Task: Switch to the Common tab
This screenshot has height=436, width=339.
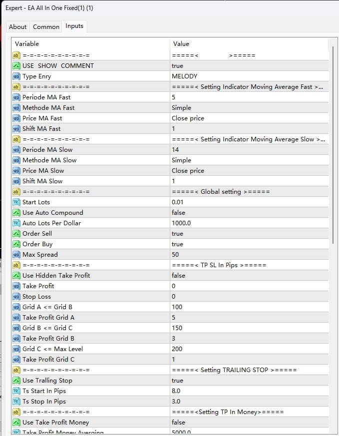Action: pos(46,26)
